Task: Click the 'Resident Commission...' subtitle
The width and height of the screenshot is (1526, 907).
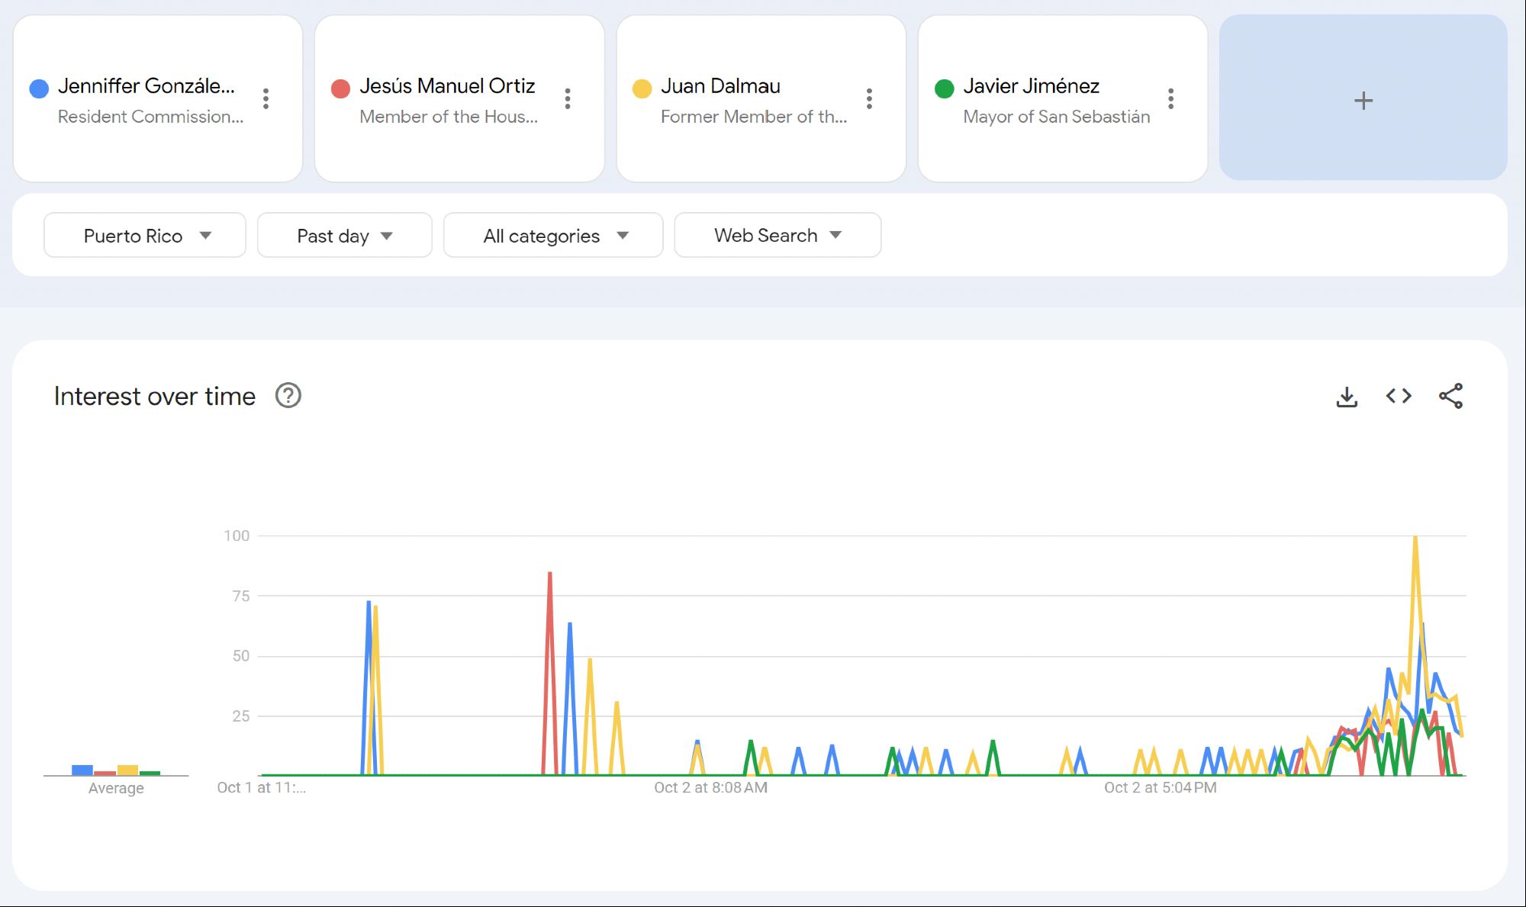Action: pos(151,117)
